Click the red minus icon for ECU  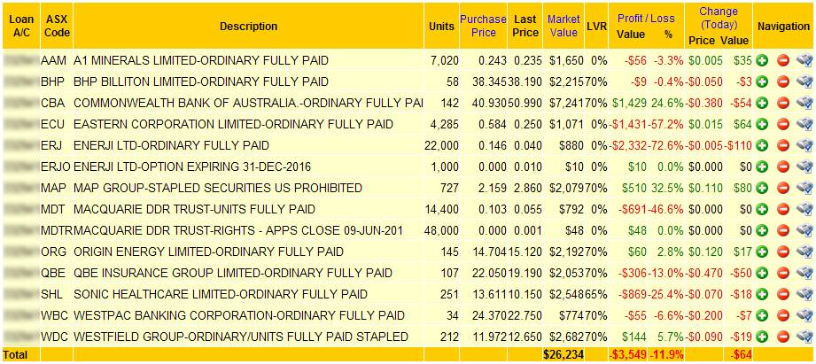click(783, 124)
